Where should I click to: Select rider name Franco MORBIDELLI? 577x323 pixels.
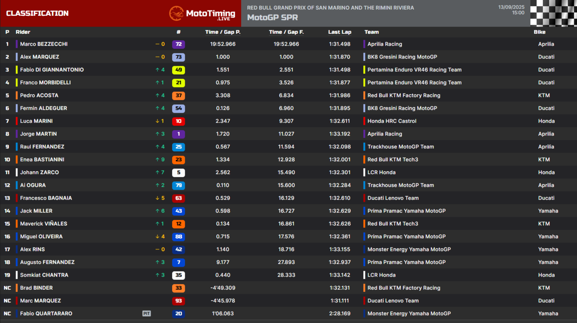[45, 83]
